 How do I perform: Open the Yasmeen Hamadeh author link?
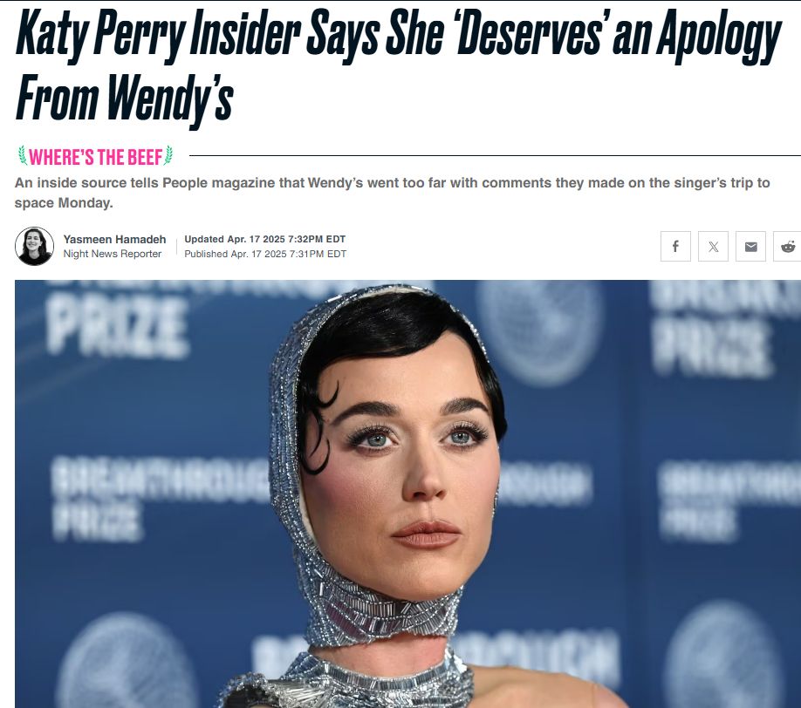114,239
